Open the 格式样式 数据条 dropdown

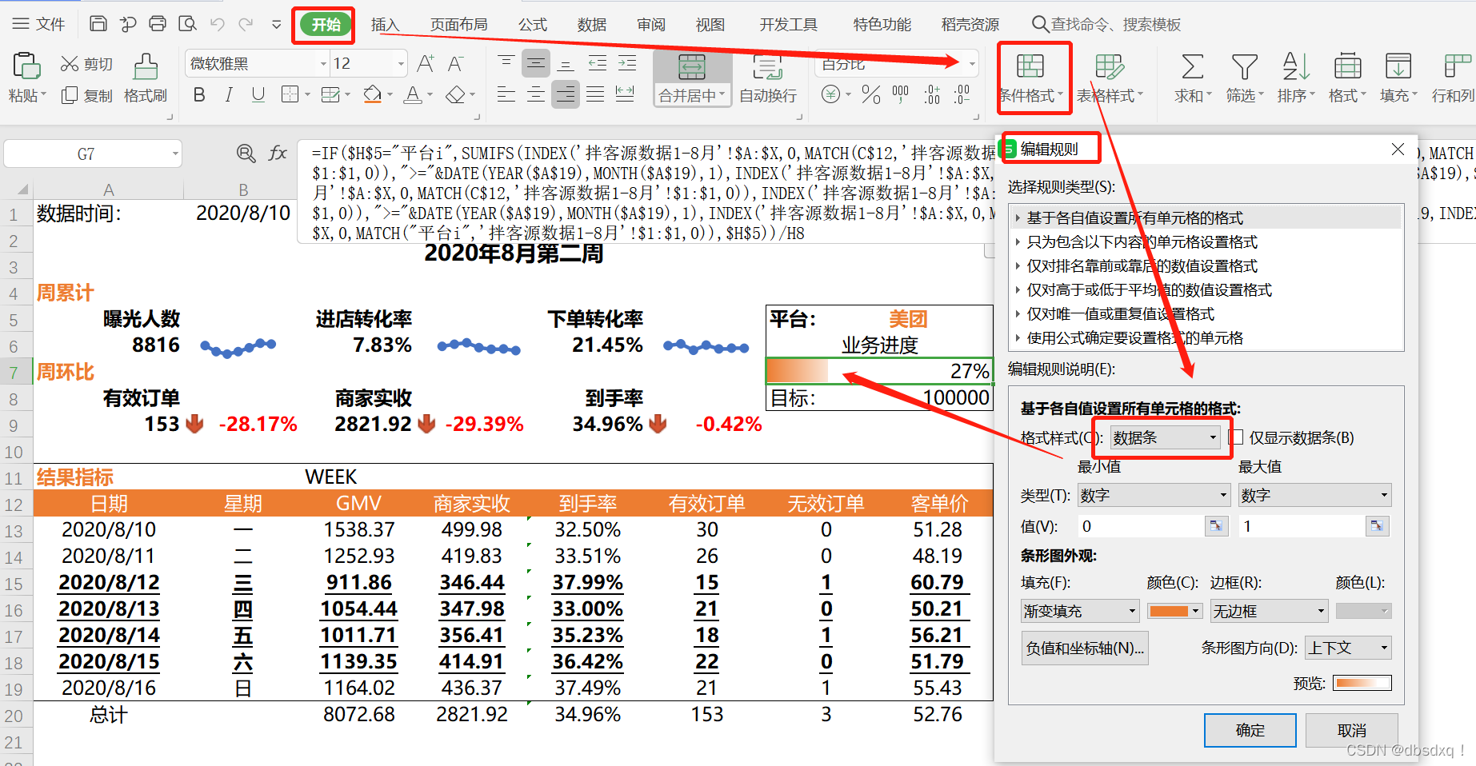click(x=1165, y=437)
